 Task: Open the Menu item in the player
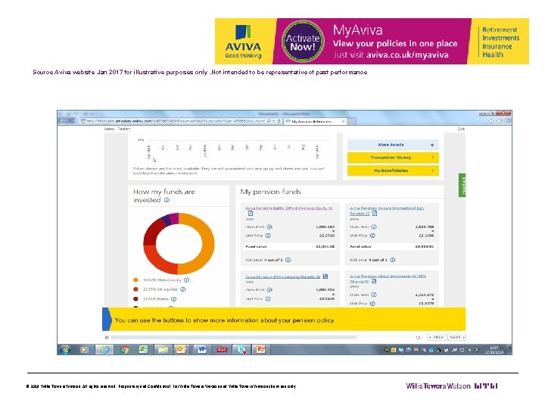pyautogui.click(x=109, y=129)
